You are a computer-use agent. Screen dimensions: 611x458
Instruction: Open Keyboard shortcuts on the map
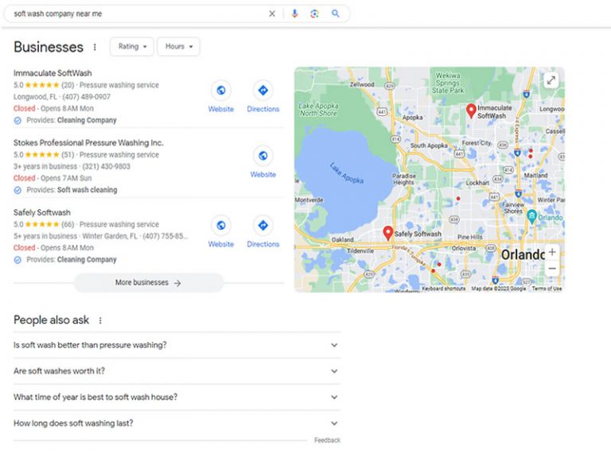click(x=443, y=289)
